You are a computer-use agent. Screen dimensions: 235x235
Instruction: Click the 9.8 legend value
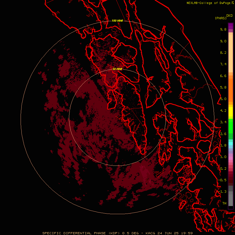point(223,29)
